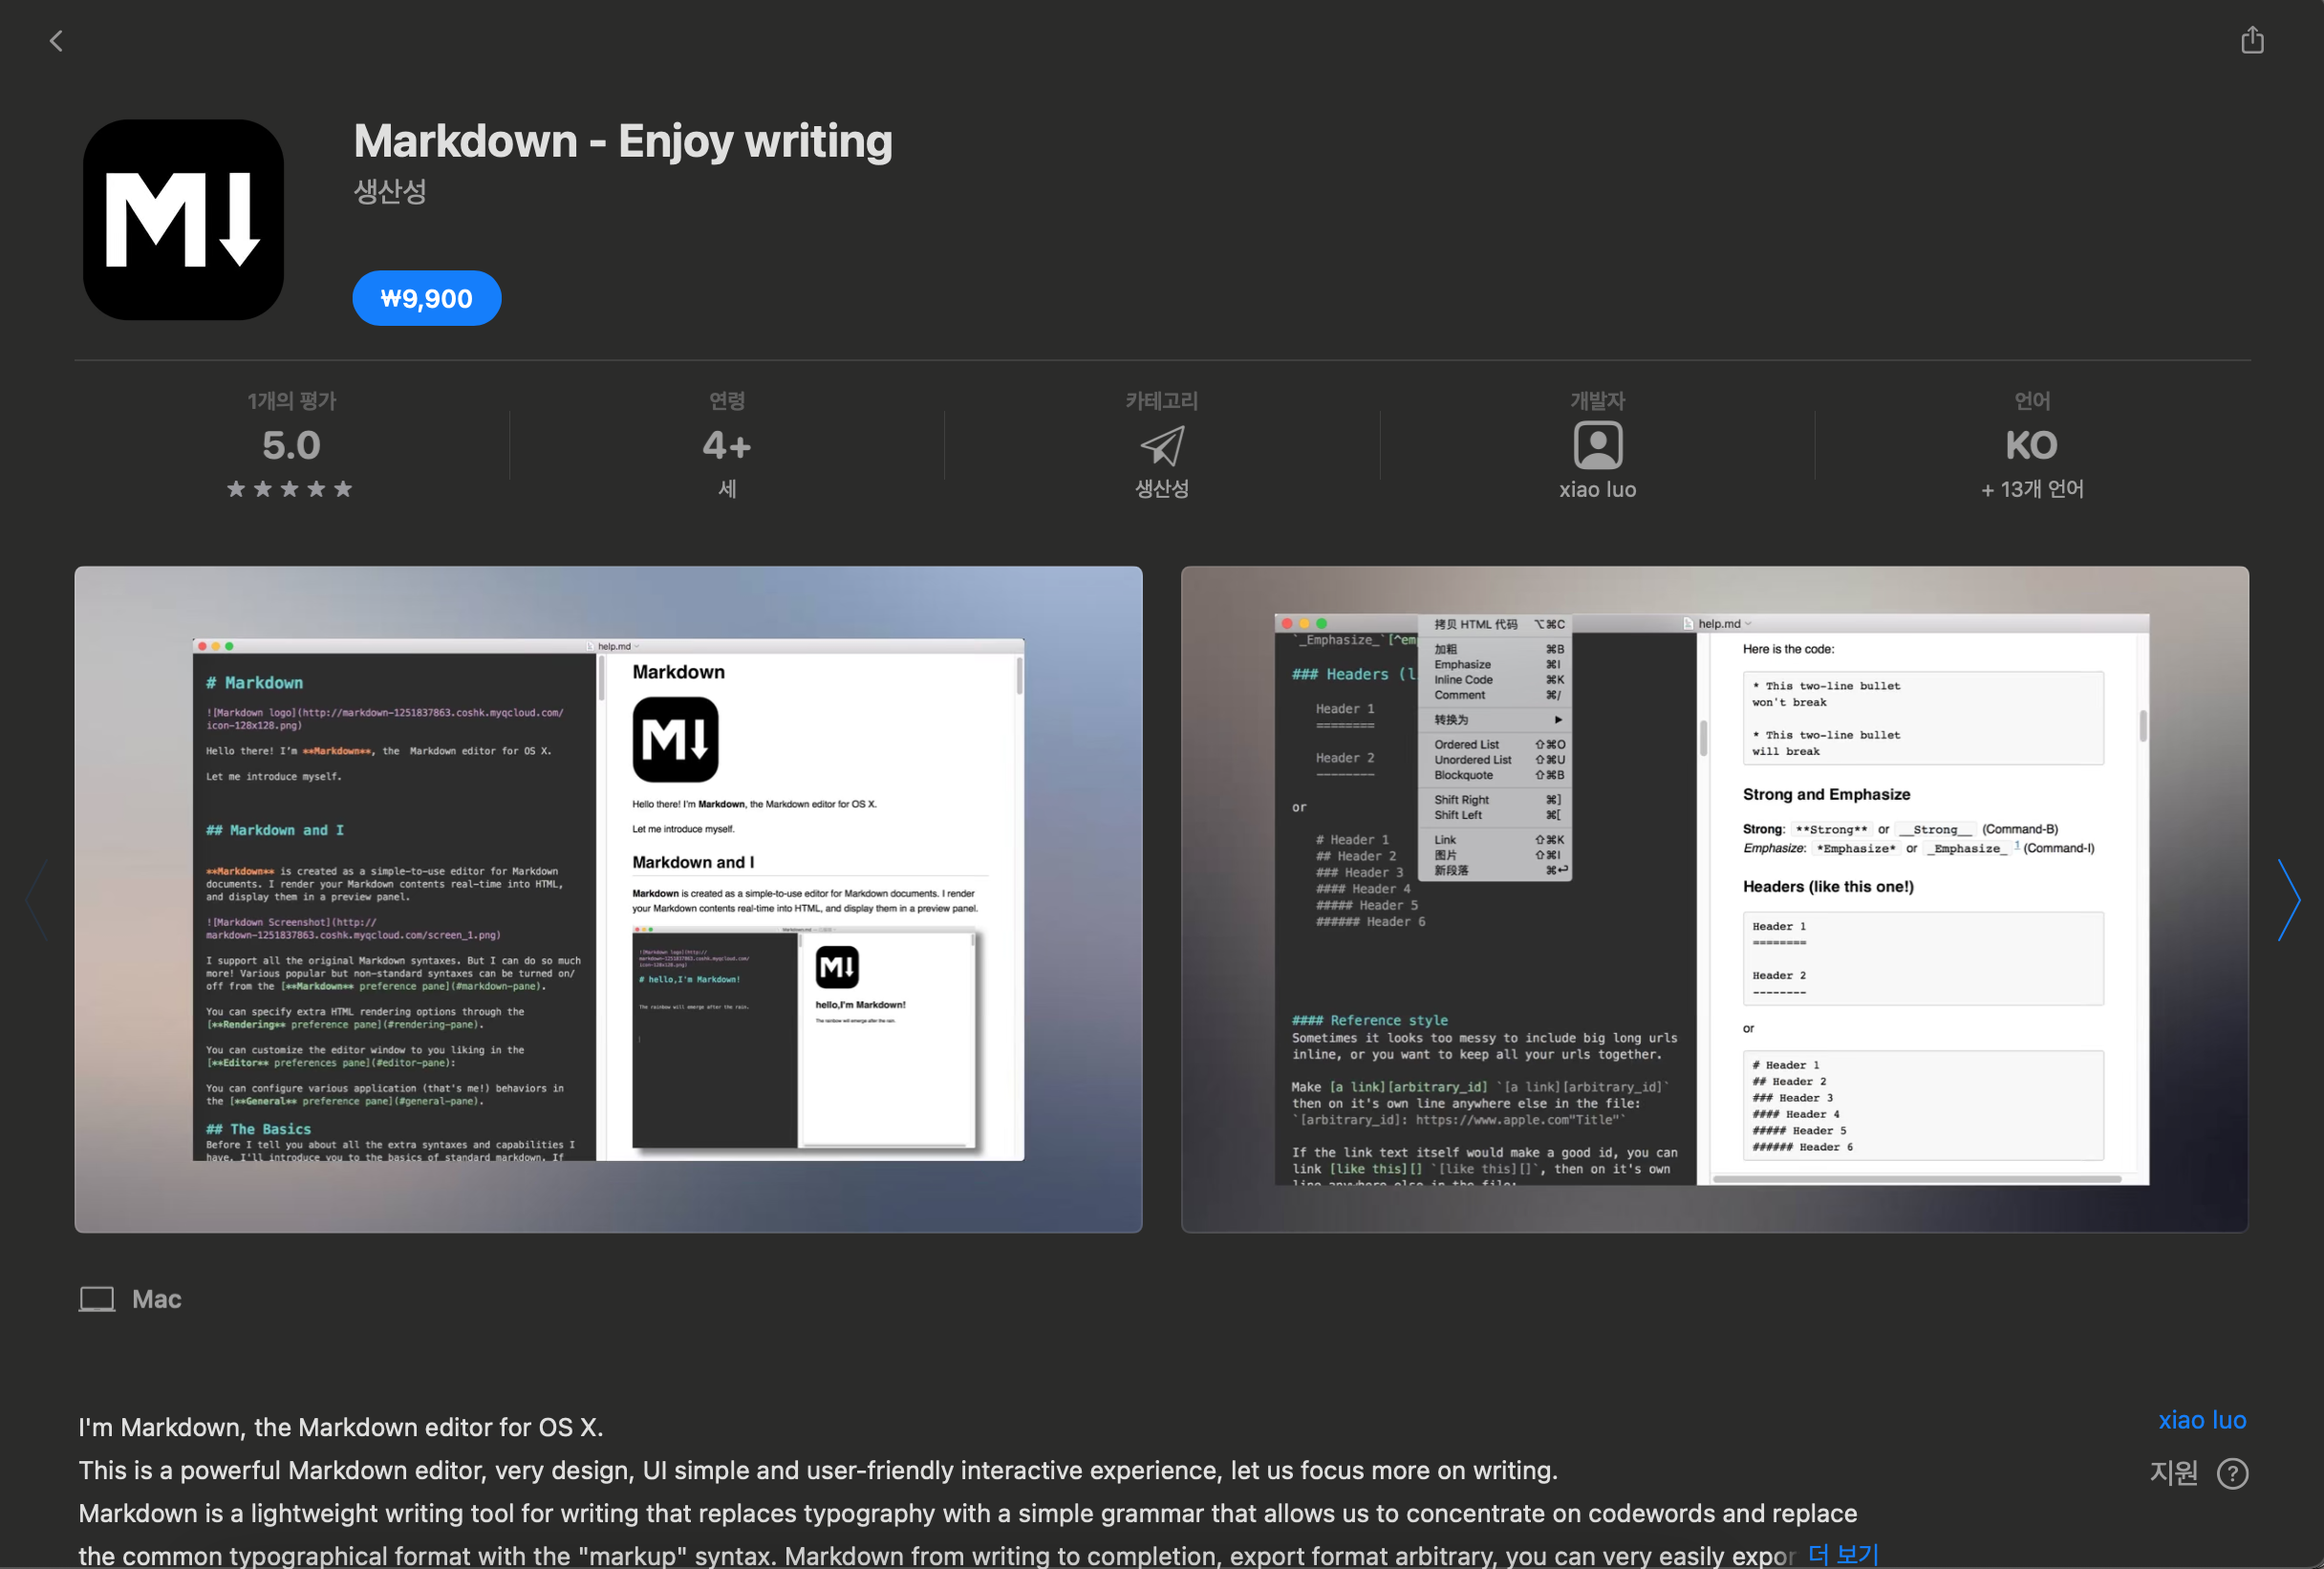Click the 4+ age rating
2324x1569 pixels.
pyautogui.click(x=727, y=445)
